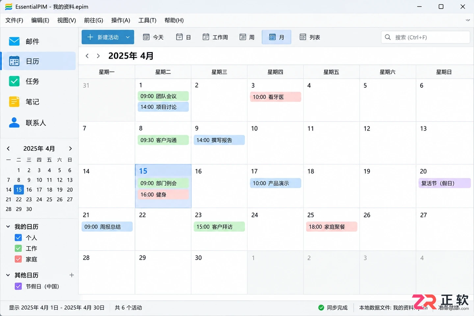Toggle the 节假日 (中国) calendar checkbox
This screenshot has height=316, width=474.
click(x=18, y=286)
